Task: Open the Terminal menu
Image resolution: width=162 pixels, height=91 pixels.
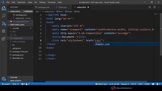Action: click(x=51, y=2)
